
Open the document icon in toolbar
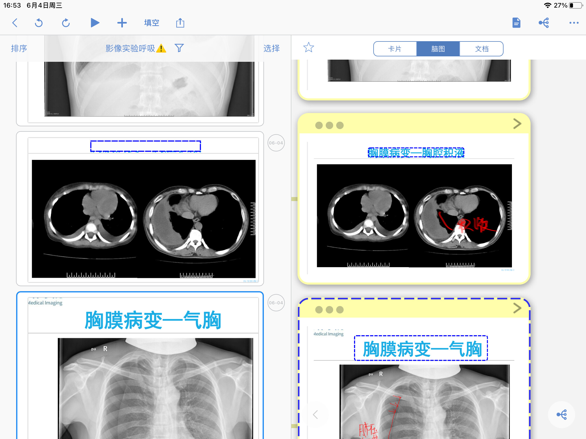point(516,23)
